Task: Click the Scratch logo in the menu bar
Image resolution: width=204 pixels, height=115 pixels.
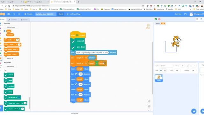Action: [x=2, y=14]
